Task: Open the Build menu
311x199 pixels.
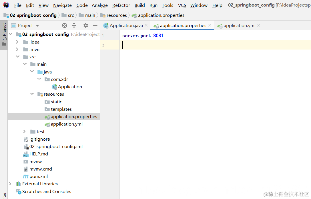Action: (x=139, y=5)
